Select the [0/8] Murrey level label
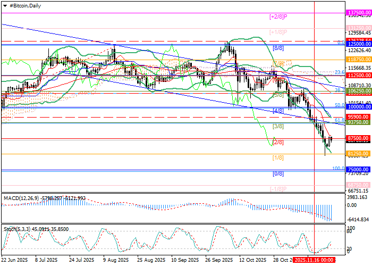The width and height of the screenshot is (372, 266). tap(277, 174)
